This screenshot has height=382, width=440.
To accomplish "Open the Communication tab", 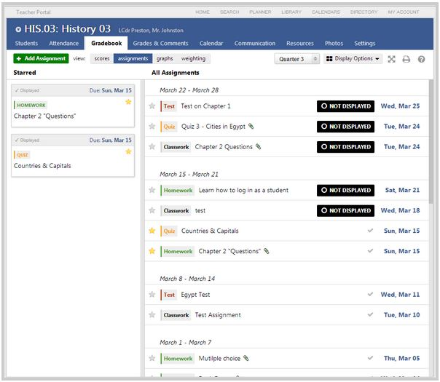I will [x=255, y=43].
